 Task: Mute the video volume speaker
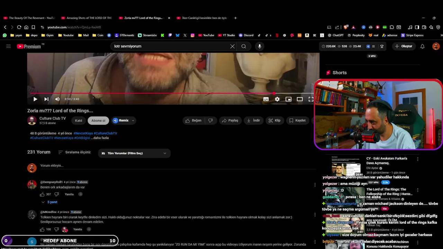57,99
